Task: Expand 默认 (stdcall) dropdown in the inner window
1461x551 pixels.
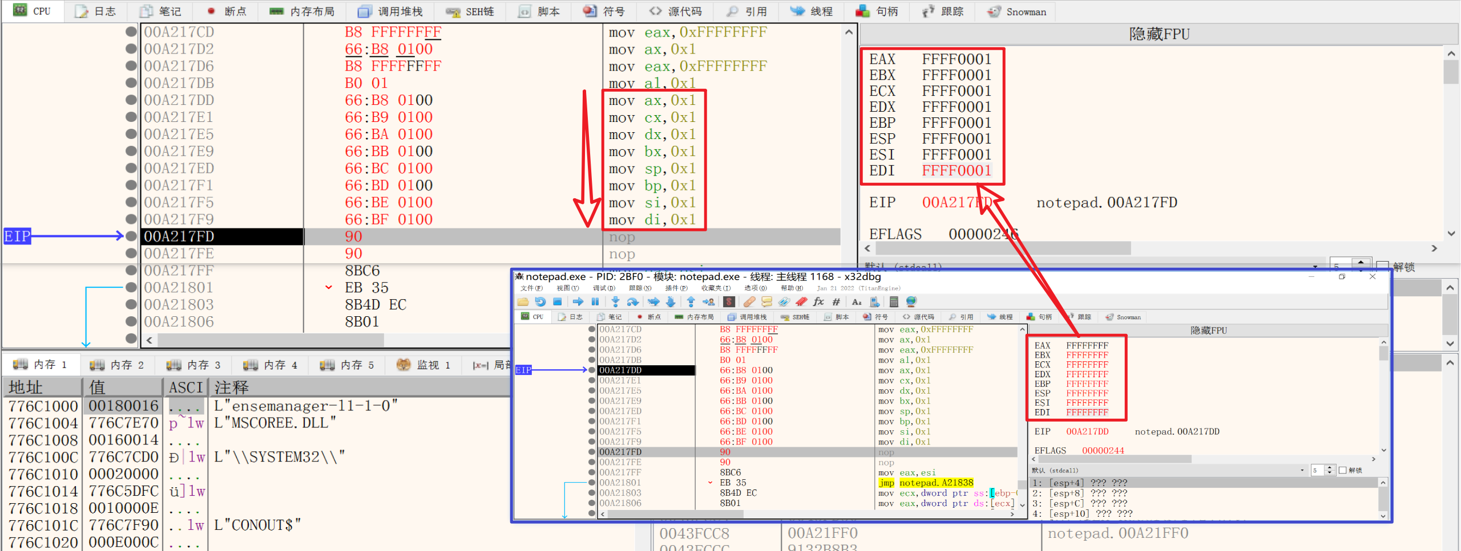Action: pyautogui.click(x=1302, y=470)
